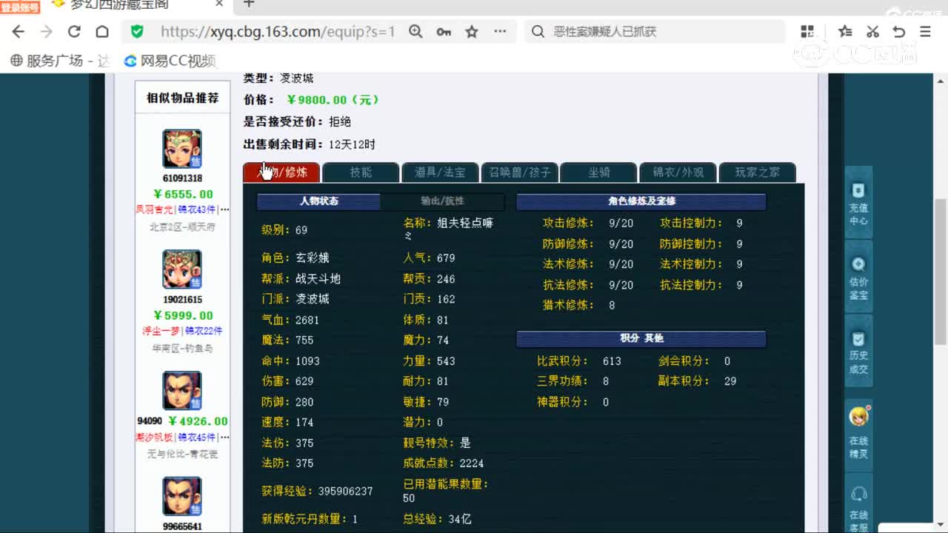948x533 pixels.
Task: Click the undo closed tab arrow
Action: tap(899, 32)
